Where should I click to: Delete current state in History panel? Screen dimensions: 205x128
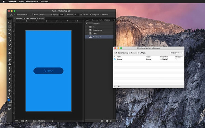click(x=111, y=121)
